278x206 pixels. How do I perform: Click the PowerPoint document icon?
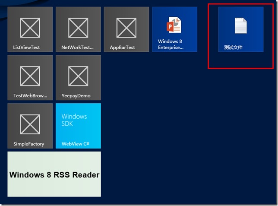174,25
